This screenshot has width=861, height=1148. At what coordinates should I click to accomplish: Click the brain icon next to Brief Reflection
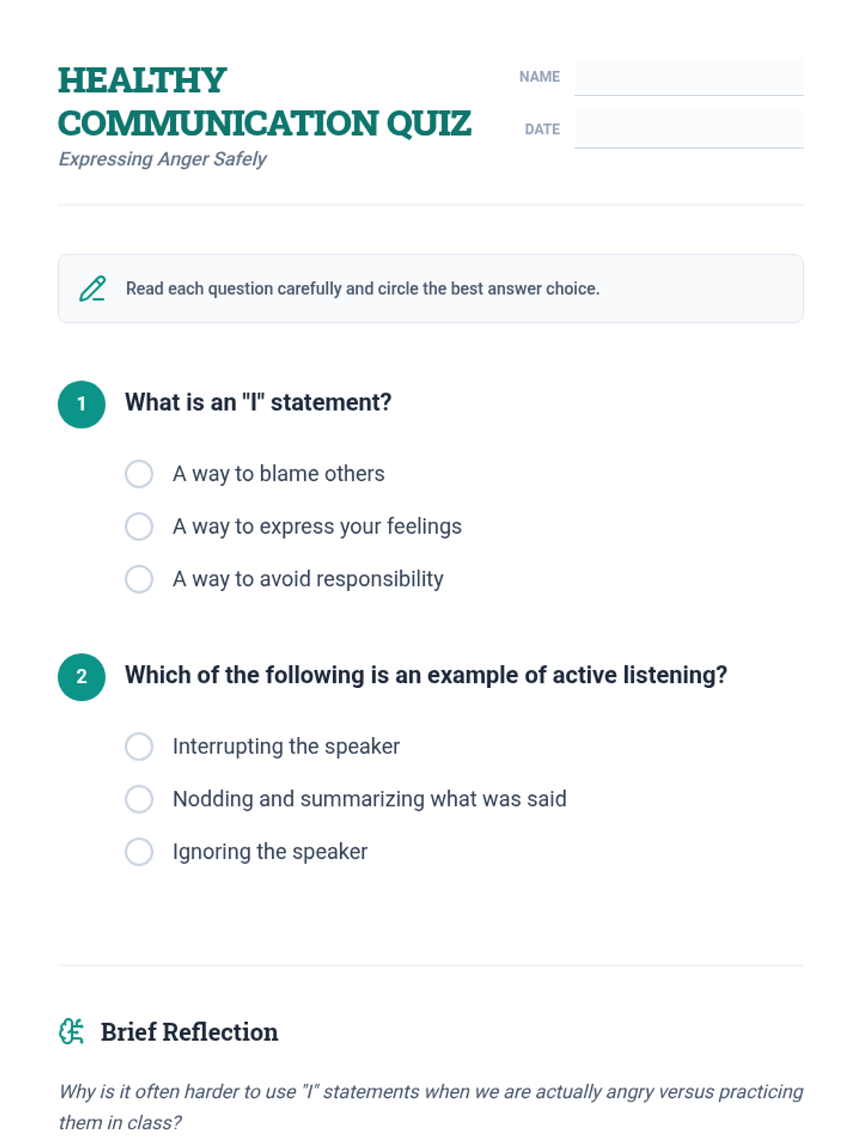click(71, 1032)
